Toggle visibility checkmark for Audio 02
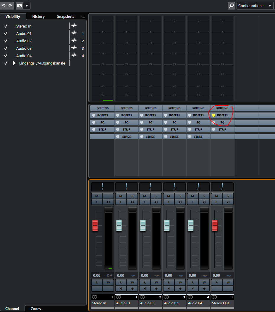The image size is (275, 312). [6, 41]
